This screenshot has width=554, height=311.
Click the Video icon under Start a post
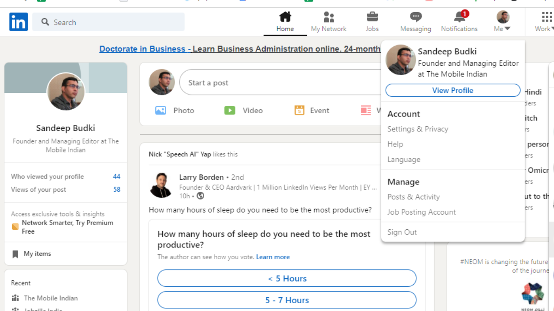click(x=230, y=110)
